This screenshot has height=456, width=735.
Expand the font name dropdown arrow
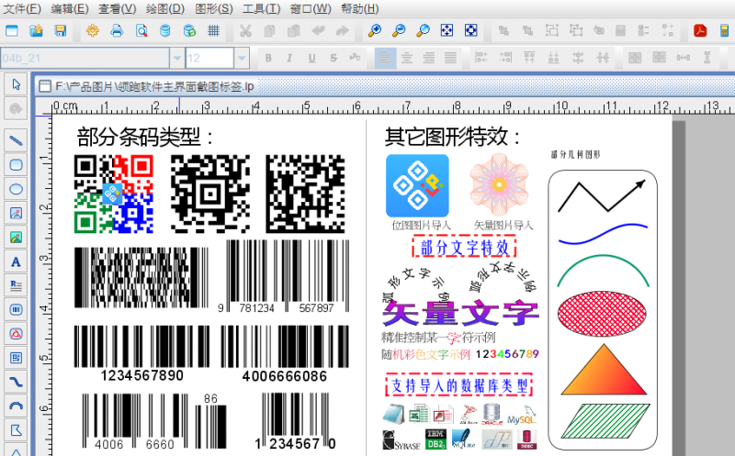pos(176,59)
